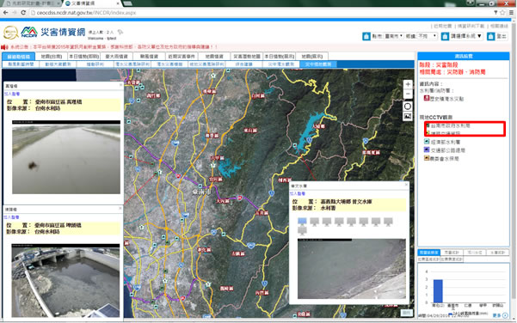
Task: Switch to the 地震(台南) tab
Action: tap(52, 57)
